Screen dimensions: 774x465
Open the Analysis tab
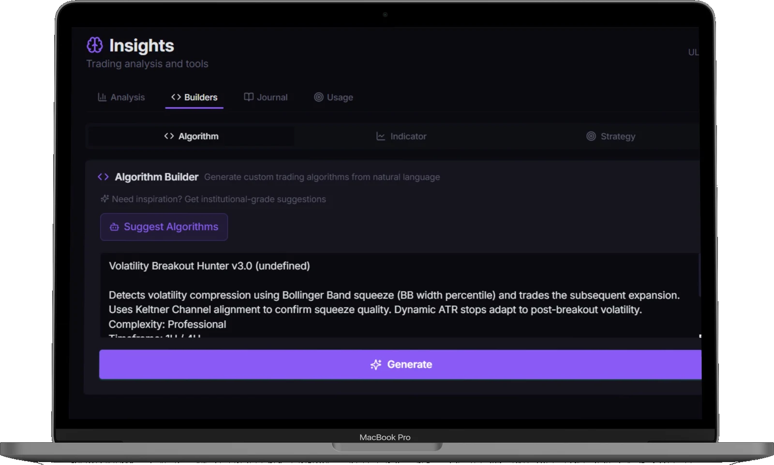click(x=121, y=97)
